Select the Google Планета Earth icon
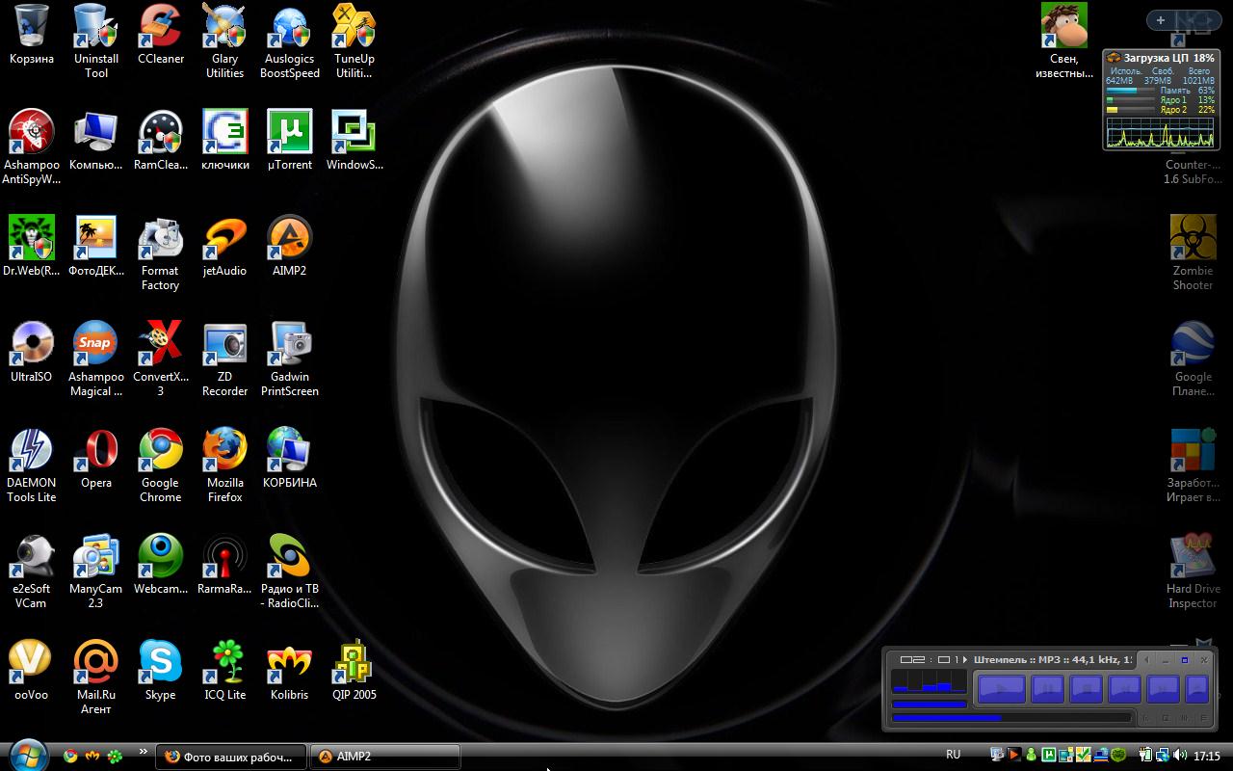This screenshot has width=1233, height=771. pos(1194,359)
